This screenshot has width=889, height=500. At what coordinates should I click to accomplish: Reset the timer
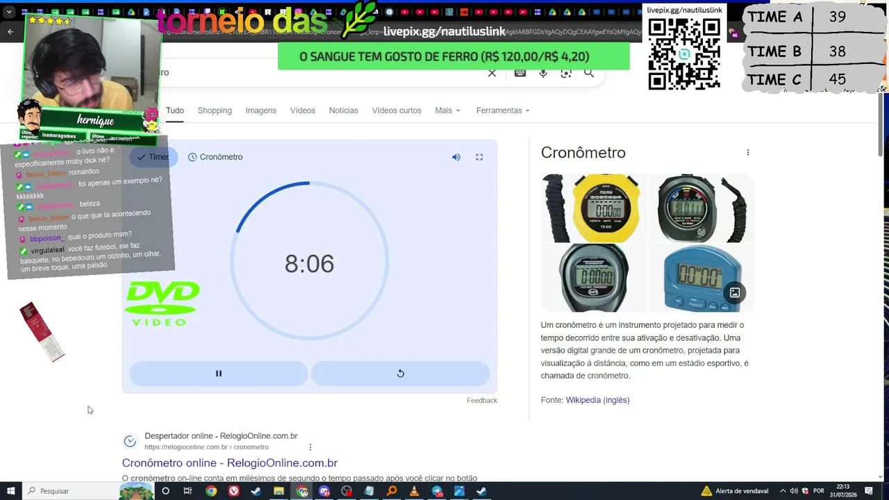pos(400,374)
